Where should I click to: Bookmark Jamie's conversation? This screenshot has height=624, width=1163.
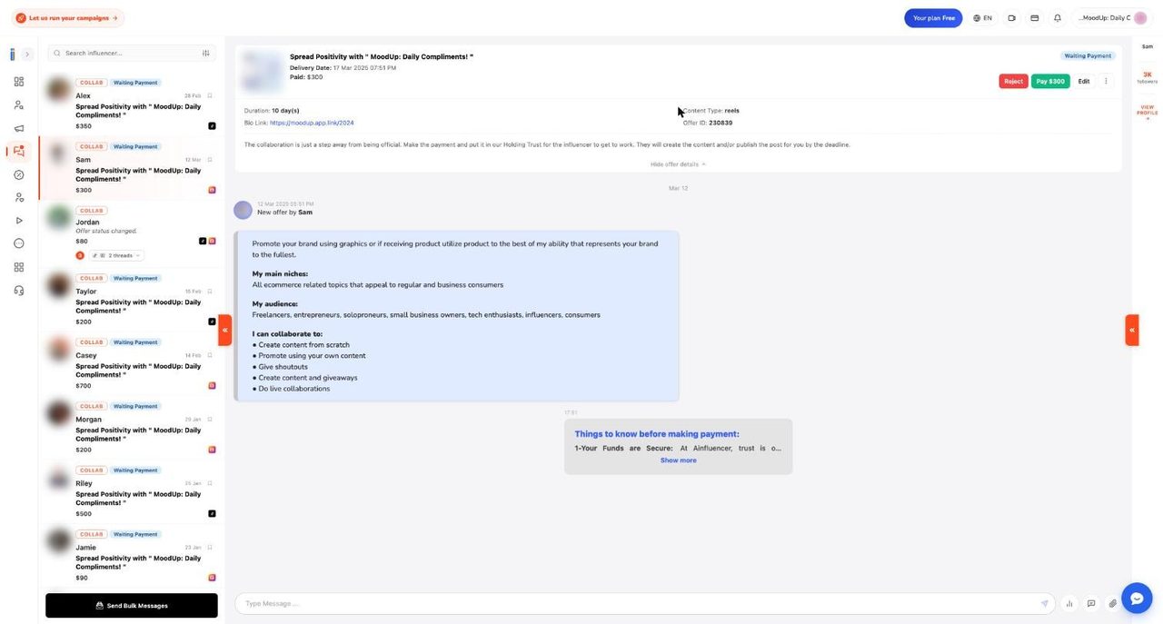[x=210, y=548]
